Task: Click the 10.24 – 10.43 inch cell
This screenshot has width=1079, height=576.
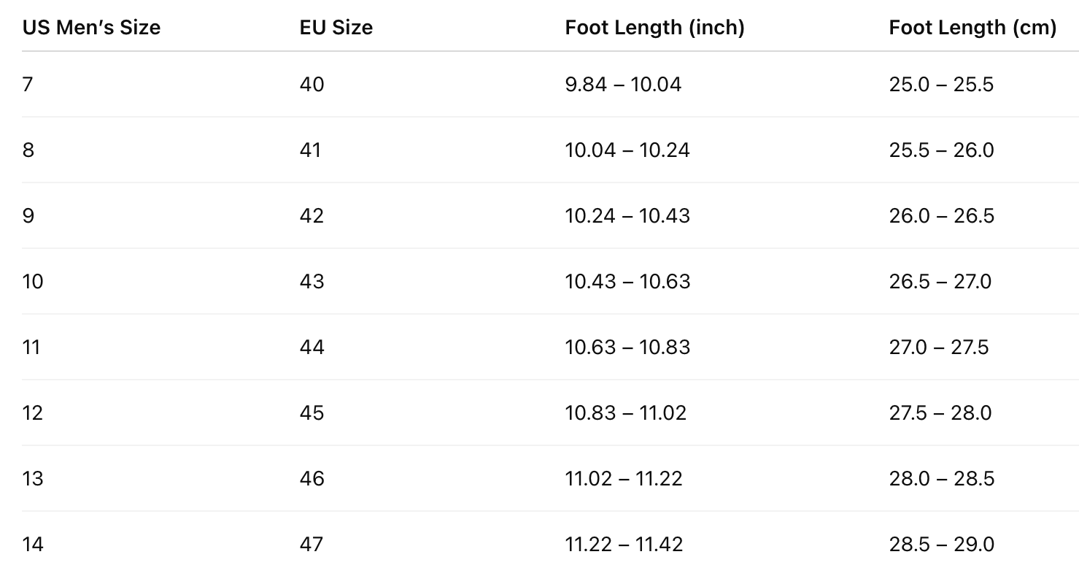Action: (627, 216)
